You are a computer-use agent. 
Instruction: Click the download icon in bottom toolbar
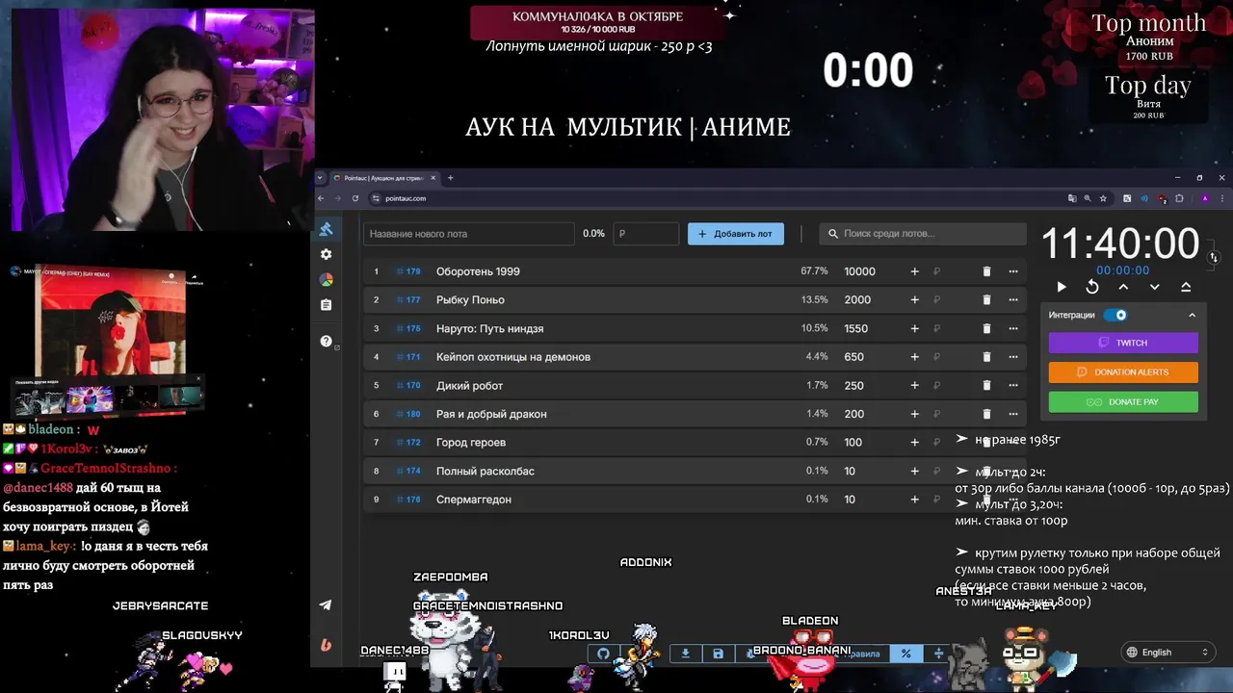685,654
